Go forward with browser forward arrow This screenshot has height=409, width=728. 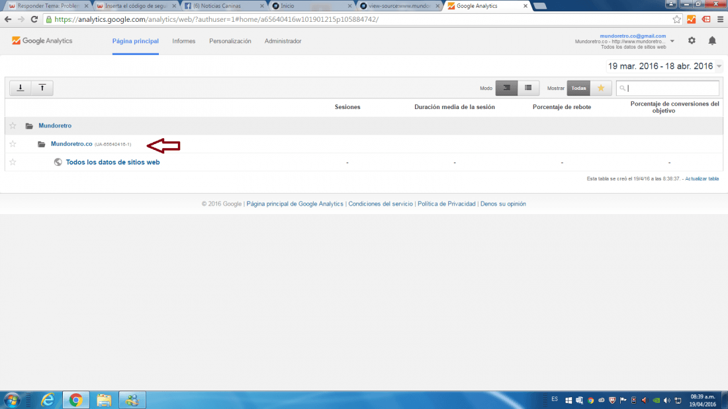21,19
